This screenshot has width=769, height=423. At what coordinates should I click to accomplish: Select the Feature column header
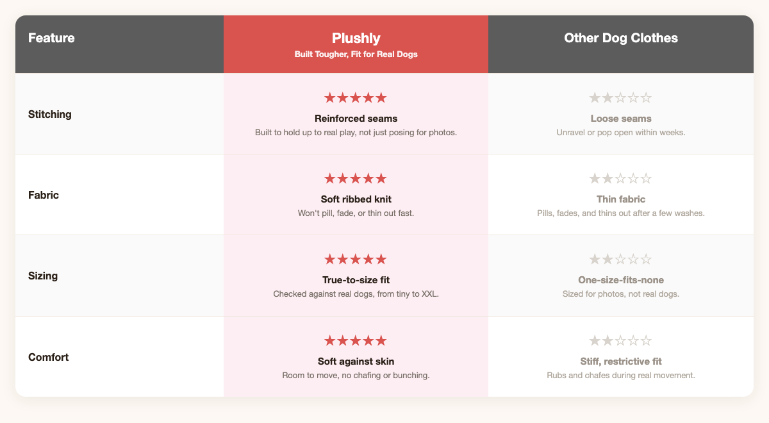coord(120,44)
